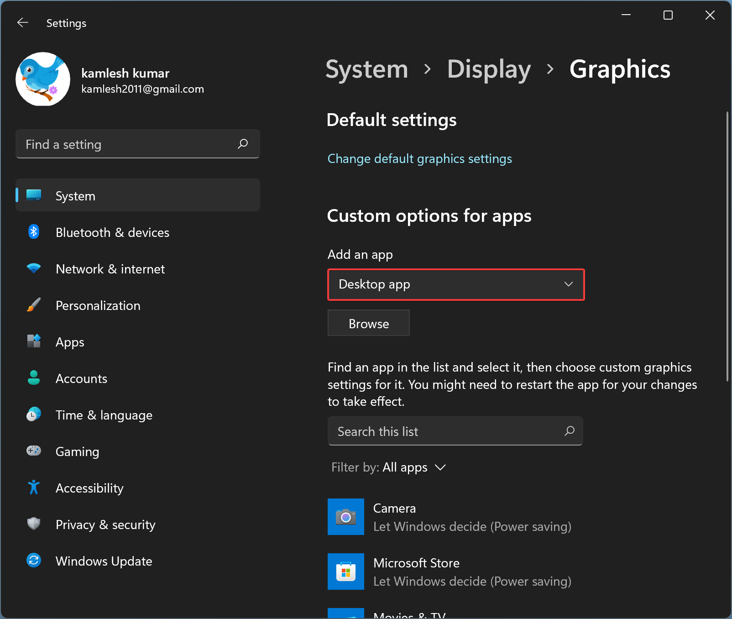Click the vertical scrollbar on the right
The image size is (732, 619).
[728, 247]
